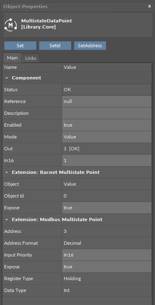Open the Input Priority In16 dropdown

[x=107, y=255]
